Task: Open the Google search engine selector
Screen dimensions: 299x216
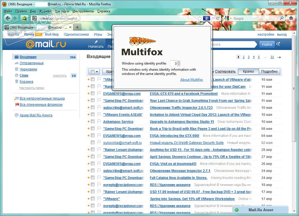Action: [x=228, y=18]
